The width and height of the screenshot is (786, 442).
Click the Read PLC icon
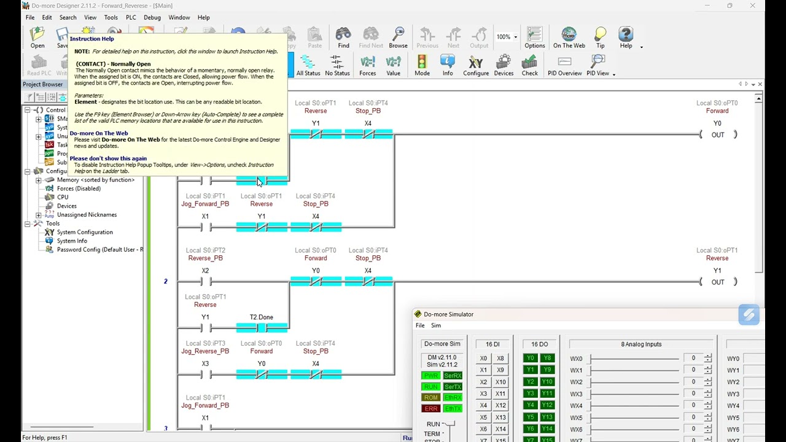point(39,66)
